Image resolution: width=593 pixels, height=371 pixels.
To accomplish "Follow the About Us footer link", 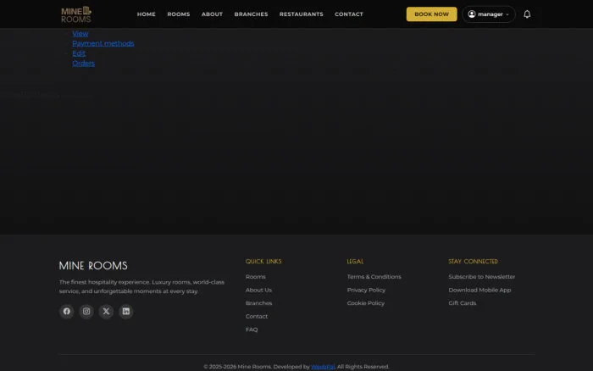I will (258, 290).
